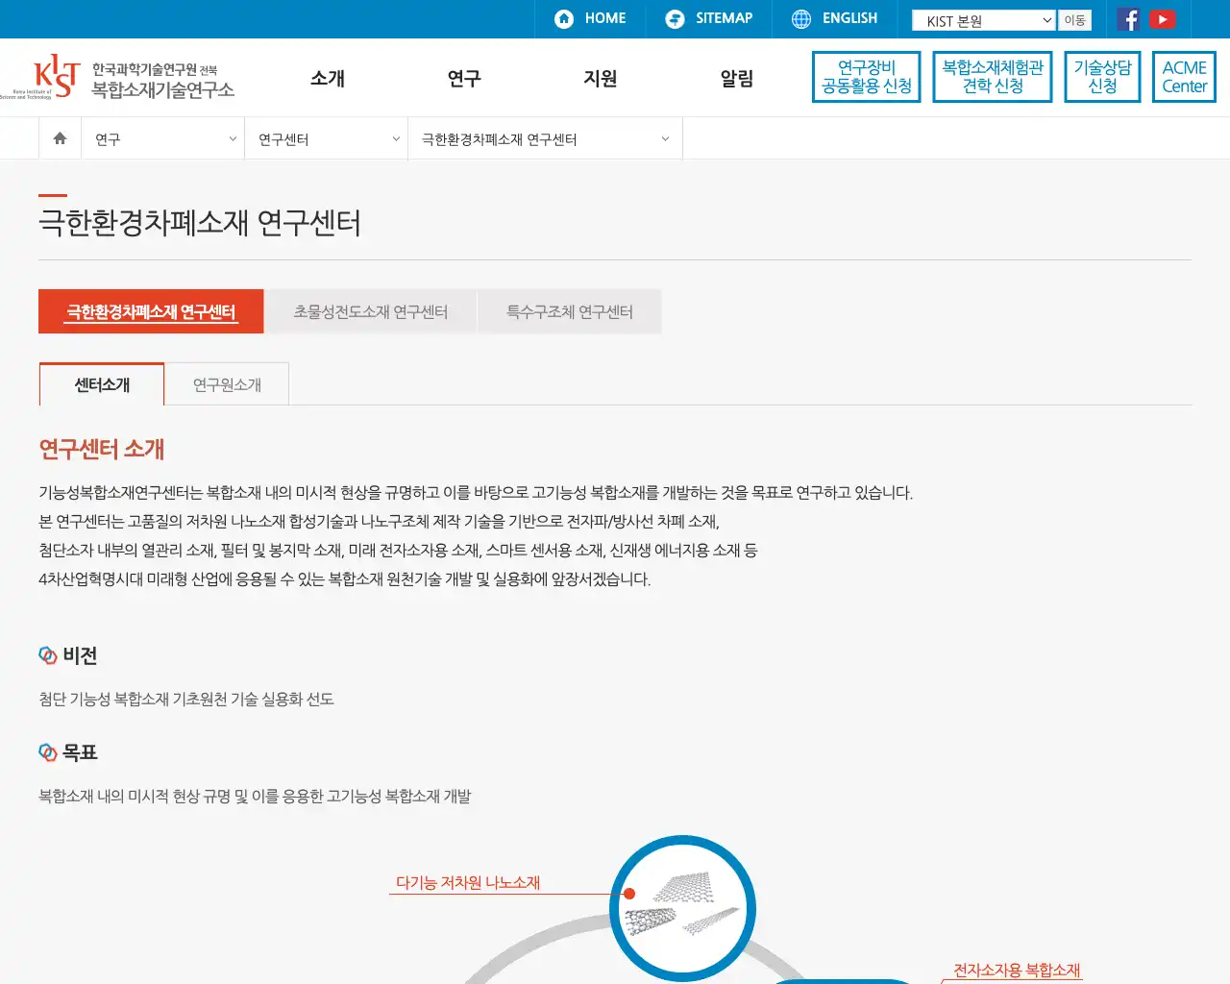Switch to the 연구원소개 sub-tab
This screenshot has height=984, width=1230.
(x=227, y=384)
